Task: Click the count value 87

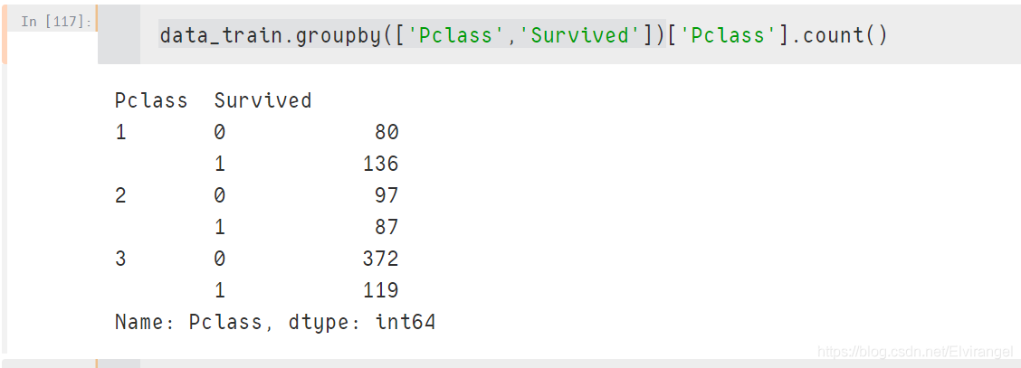Action: click(386, 227)
